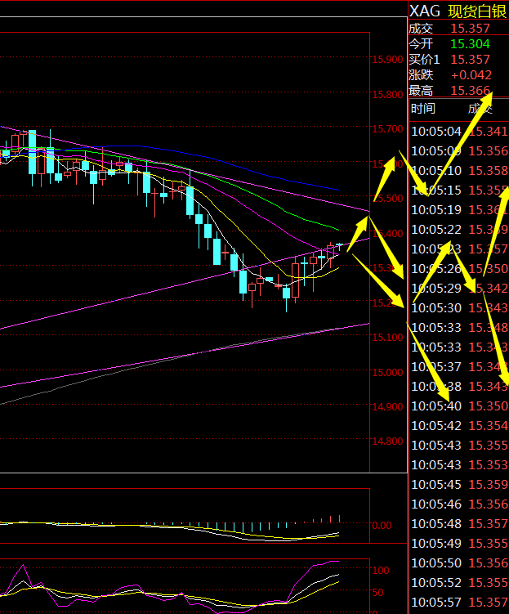The width and height of the screenshot is (509, 614).
Task: Select the 现货白银 instrument name
Action: point(476,11)
